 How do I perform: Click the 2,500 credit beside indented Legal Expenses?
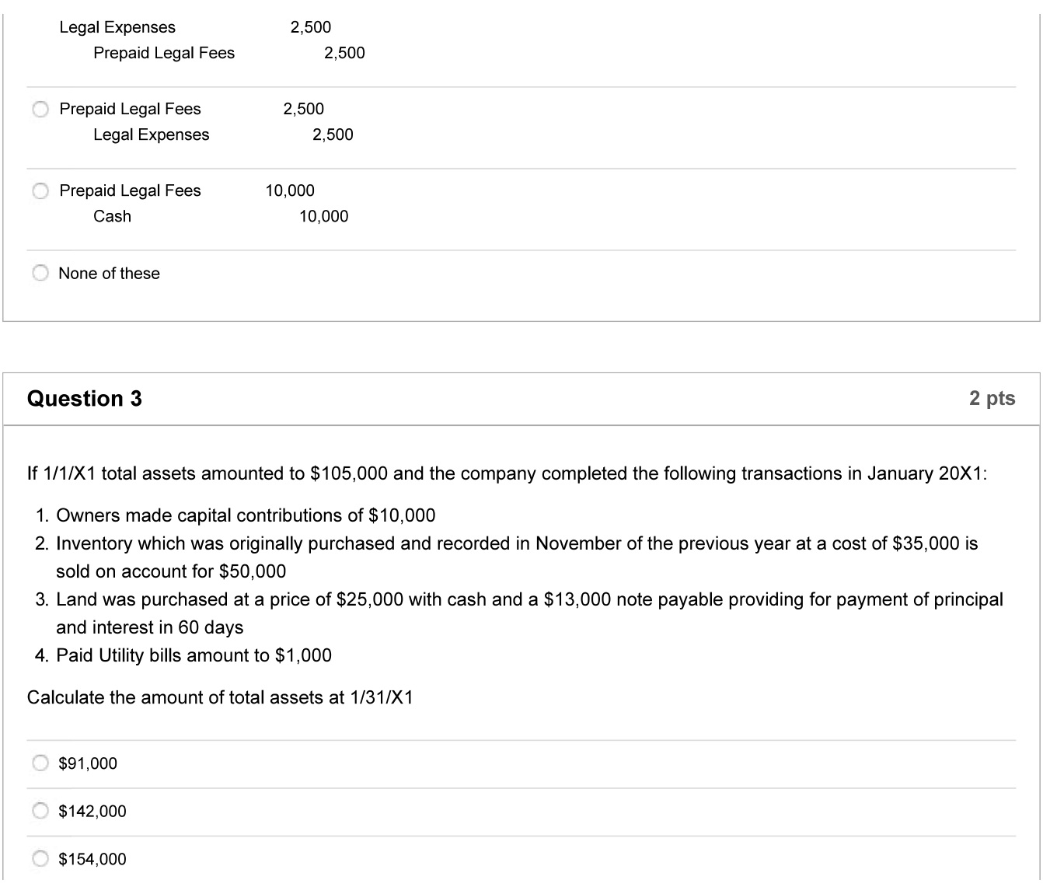coord(333,134)
